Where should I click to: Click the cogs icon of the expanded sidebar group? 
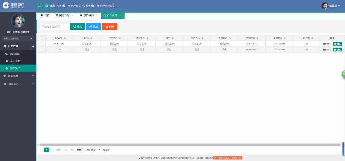[5, 46]
